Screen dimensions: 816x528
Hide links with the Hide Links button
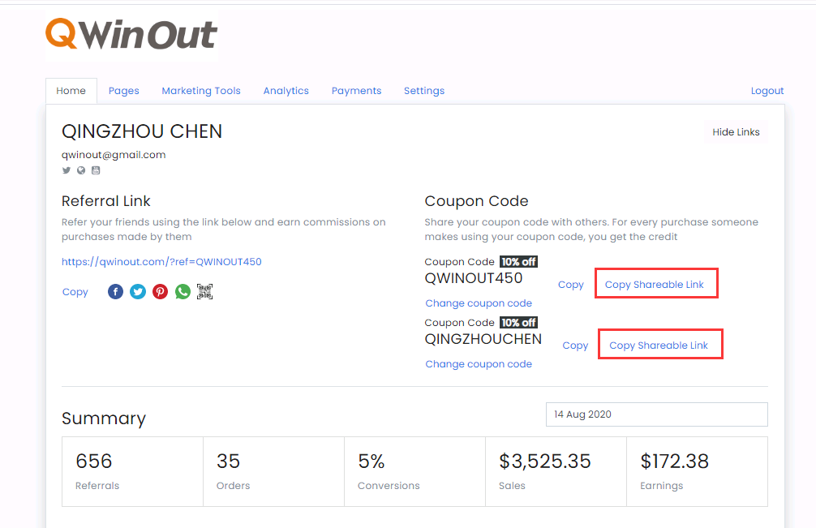[736, 132]
